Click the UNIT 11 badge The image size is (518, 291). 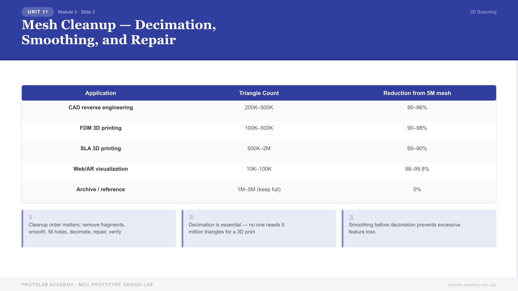pos(38,12)
